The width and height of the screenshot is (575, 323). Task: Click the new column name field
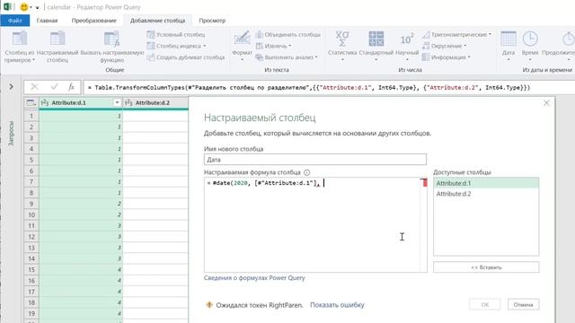point(315,160)
